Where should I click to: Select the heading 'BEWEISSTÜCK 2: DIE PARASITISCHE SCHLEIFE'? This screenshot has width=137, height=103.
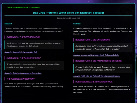click(x=98, y=61)
